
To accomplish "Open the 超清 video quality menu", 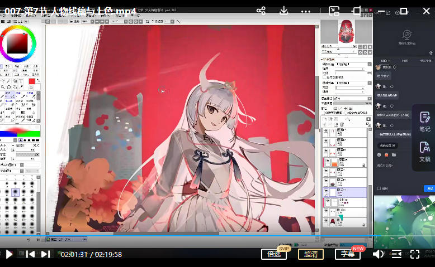I will [x=311, y=254].
